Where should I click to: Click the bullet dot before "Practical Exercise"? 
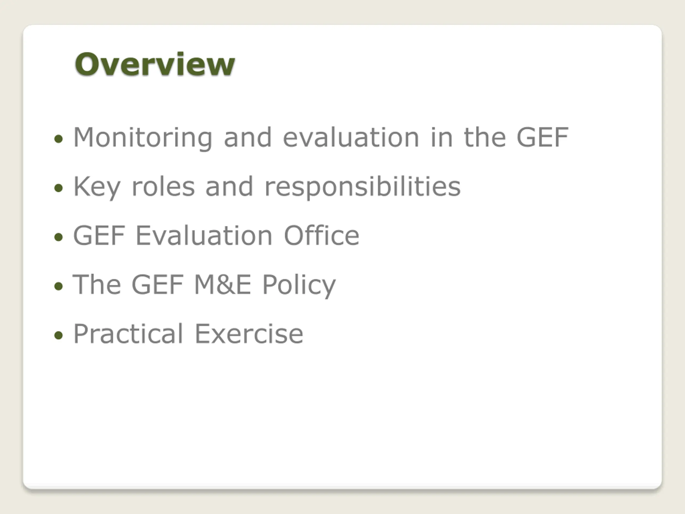coord(59,335)
